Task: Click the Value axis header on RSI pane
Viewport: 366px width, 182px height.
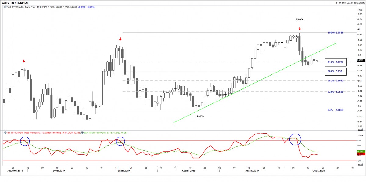Action: coord(360,135)
